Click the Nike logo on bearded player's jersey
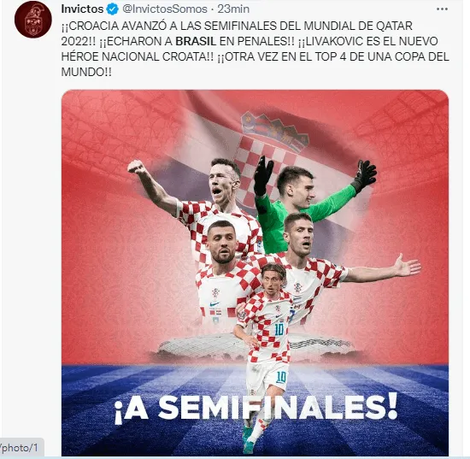Viewport: 470px width, 459px height. click(214, 304)
